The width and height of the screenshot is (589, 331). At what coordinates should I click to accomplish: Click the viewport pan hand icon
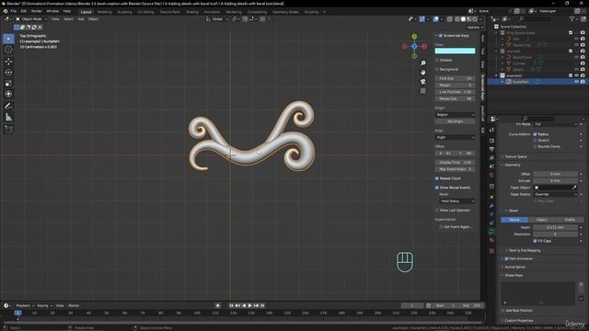(423, 72)
